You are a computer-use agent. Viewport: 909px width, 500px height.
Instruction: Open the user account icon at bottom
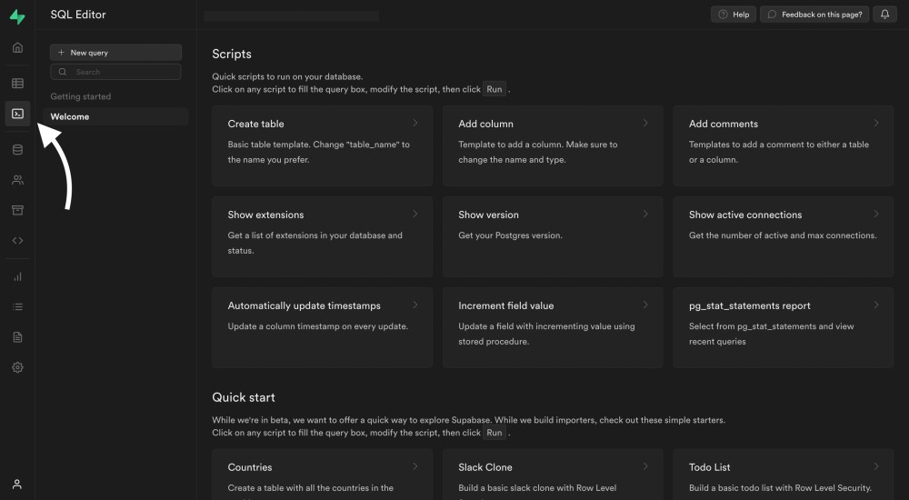[17, 484]
